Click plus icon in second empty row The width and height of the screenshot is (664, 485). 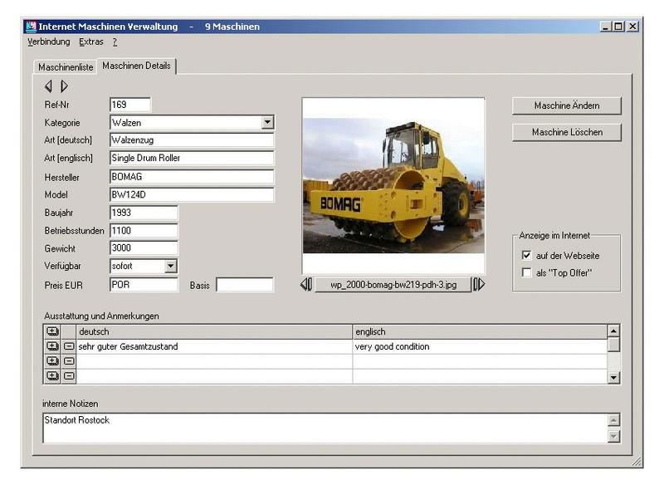click(52, 361)
